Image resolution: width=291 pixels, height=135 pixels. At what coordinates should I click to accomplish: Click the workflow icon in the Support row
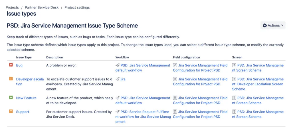click(x=118, y=112)
